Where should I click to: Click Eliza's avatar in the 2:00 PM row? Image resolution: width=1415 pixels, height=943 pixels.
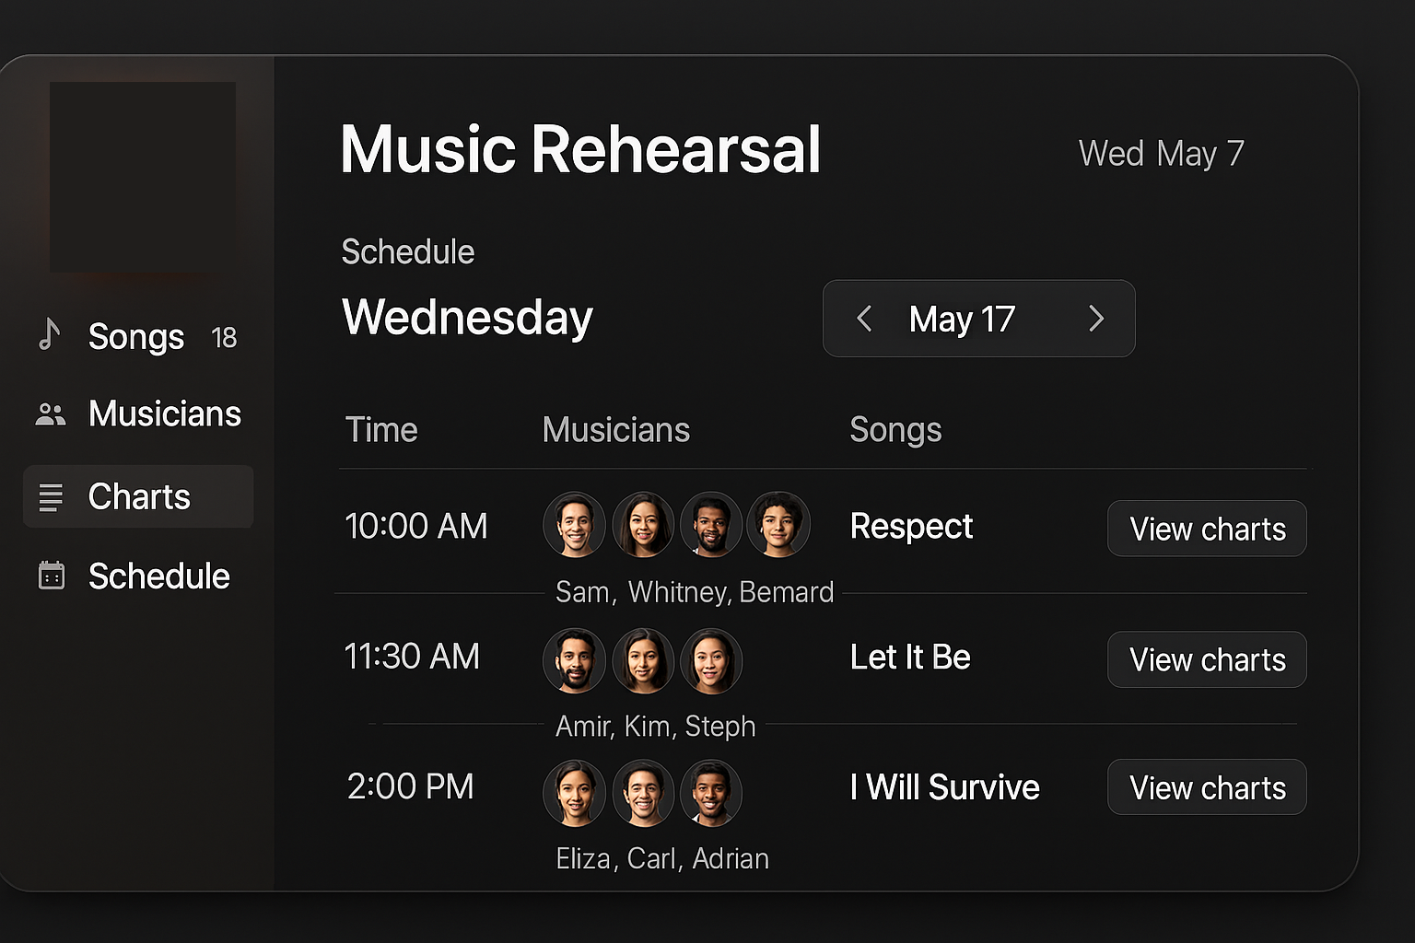click(x=574, y=793)
